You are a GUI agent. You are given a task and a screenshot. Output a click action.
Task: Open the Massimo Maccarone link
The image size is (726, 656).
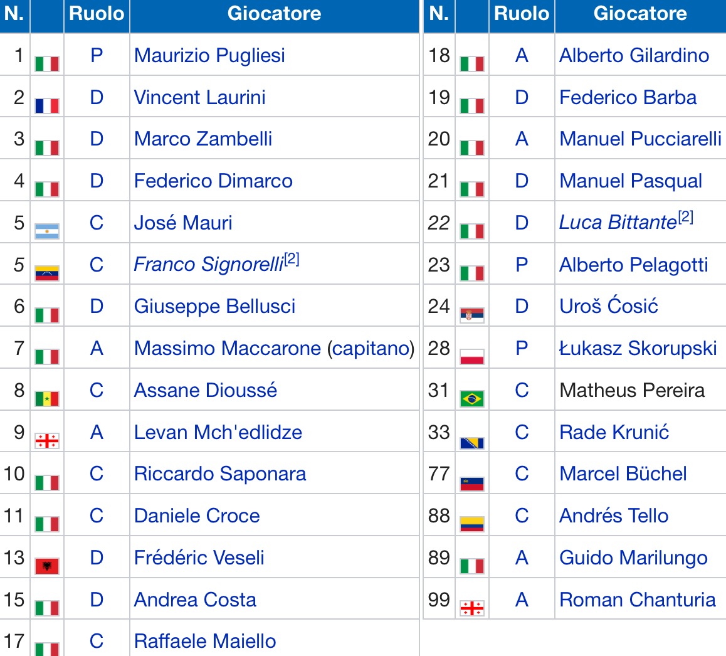pyautogui.click(x=227, y=348)
